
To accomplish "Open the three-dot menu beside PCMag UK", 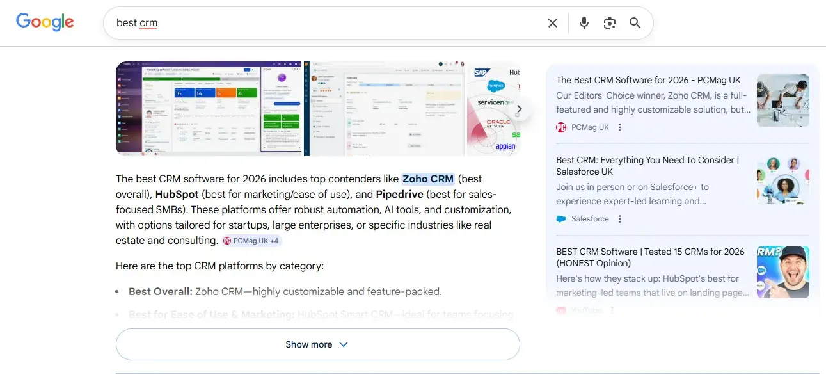I will coord(619,127).
